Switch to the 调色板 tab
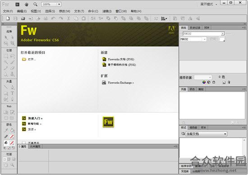Image resolution: width=248 pixels, height=175 pixels. tap(193, 127)
